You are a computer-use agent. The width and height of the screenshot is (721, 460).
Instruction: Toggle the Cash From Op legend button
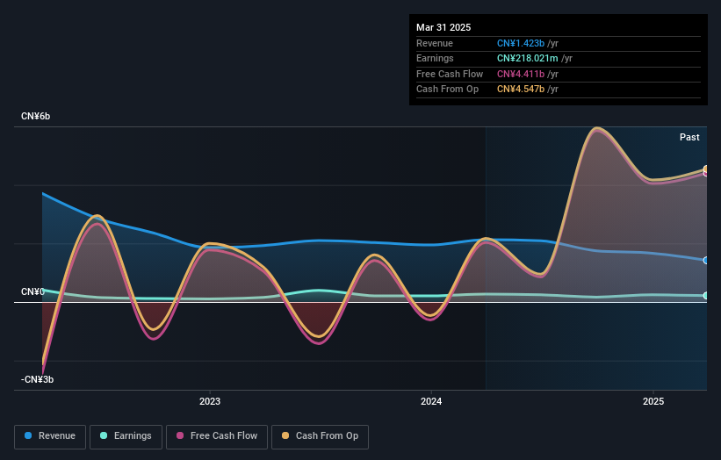point(320,436)
